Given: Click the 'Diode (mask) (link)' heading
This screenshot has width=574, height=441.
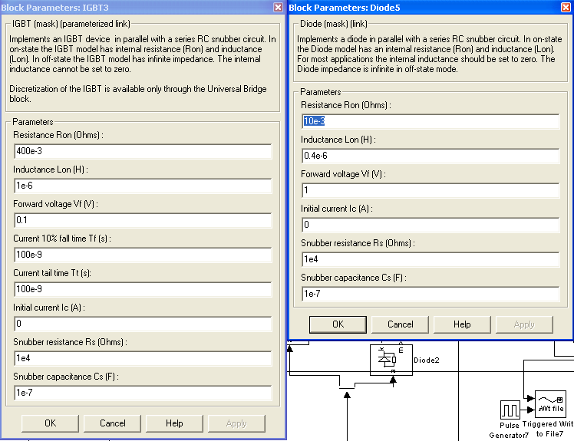Looking at the screenshot, I should pos(334,24).
